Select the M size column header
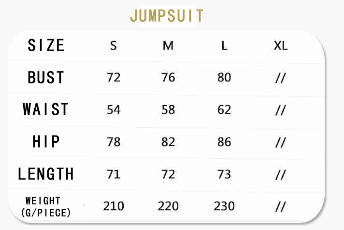The height and width of the screenshot is (230, 344). (x=168, y=46)
